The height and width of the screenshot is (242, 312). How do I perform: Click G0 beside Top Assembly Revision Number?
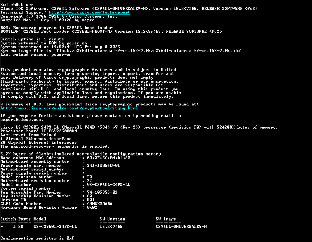pos(89,196)
